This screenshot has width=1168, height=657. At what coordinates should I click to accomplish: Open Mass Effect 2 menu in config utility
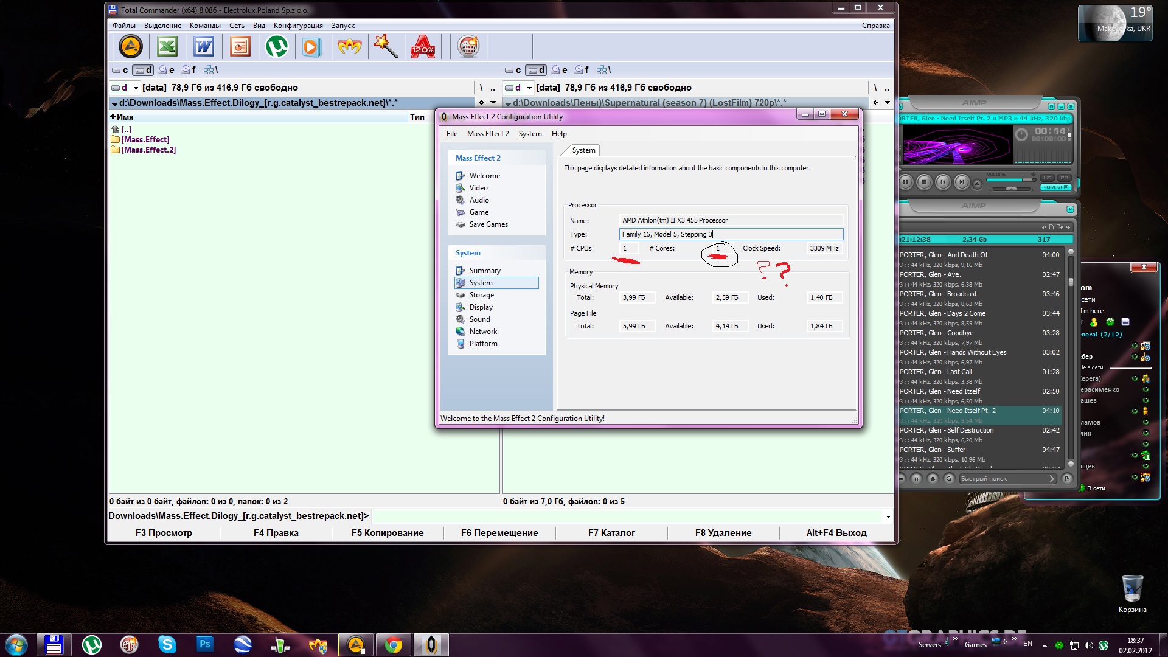tap(488, 134)
